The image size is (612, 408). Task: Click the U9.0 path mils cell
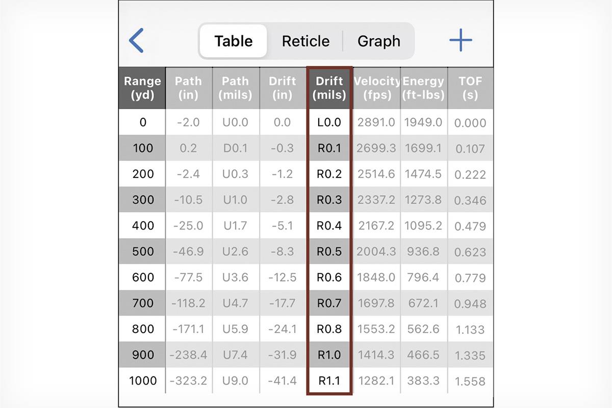[x=236, y=380]
